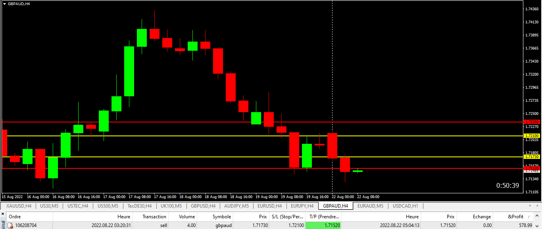Select the US500,M5 chart tab
The height and width of the screenshot is (229, 542).
tap(108, 206)
